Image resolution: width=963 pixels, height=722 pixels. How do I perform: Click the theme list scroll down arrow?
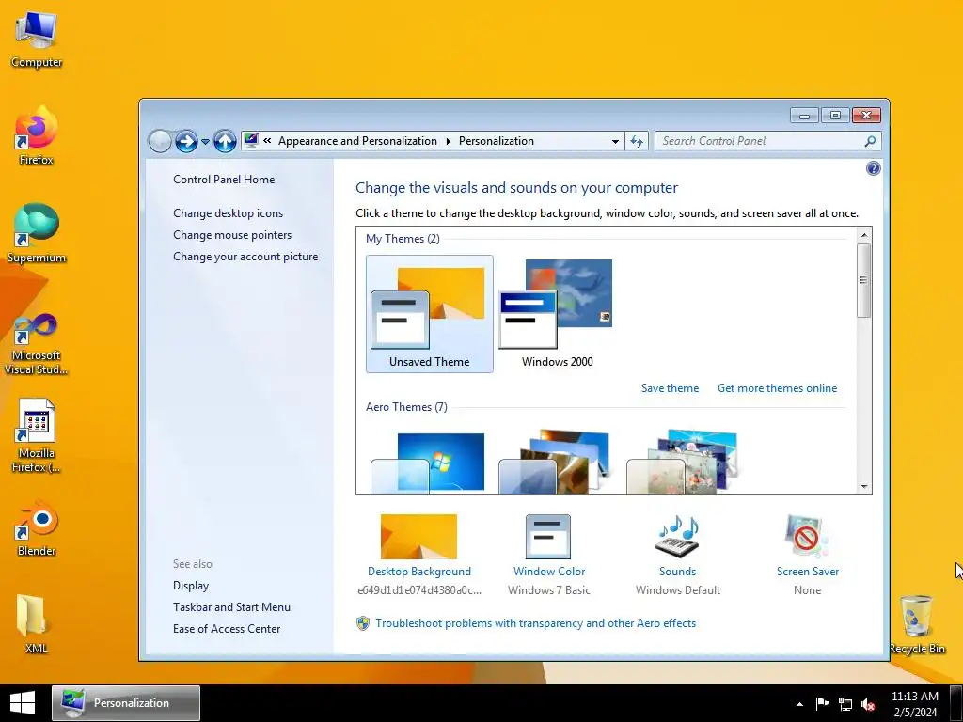point(864,486)
